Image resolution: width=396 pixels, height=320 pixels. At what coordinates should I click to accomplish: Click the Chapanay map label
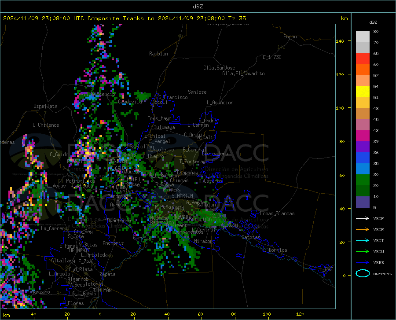click(187, 173)
